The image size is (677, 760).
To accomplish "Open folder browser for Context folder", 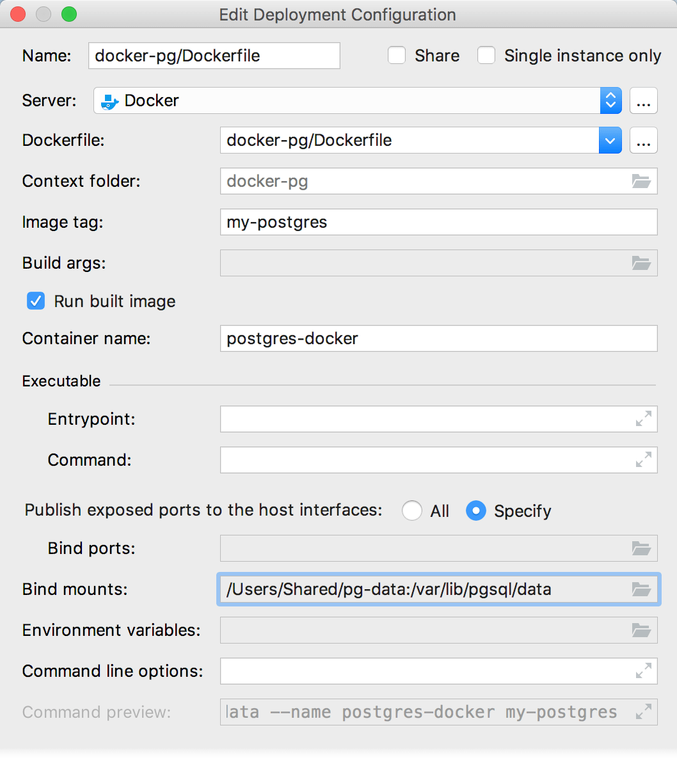I will coord(641,181).
